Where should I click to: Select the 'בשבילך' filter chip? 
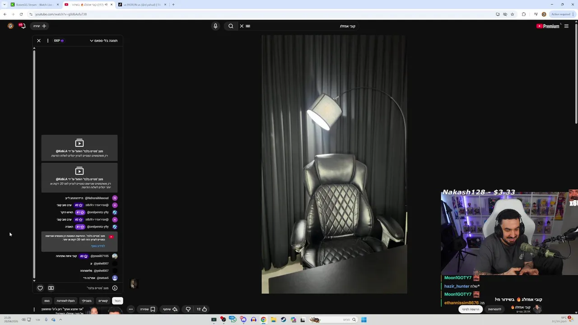click(87, 301)
